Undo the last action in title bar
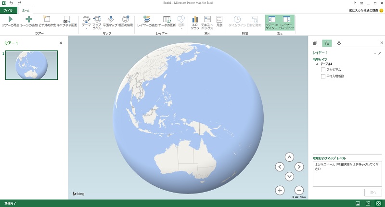The width and height of the screenshot is (385, 207). click(11, 3)
